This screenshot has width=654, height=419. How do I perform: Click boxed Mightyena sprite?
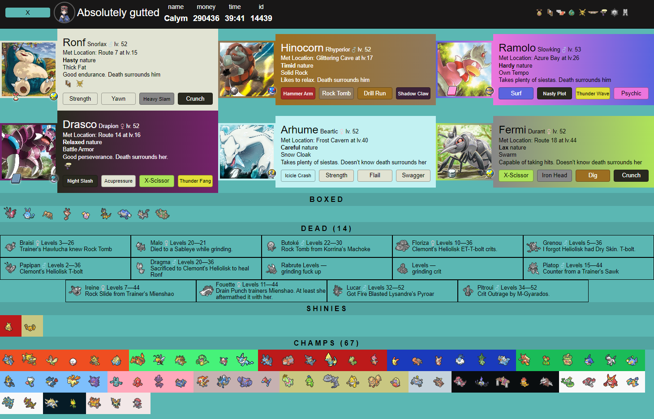(143, 214)
